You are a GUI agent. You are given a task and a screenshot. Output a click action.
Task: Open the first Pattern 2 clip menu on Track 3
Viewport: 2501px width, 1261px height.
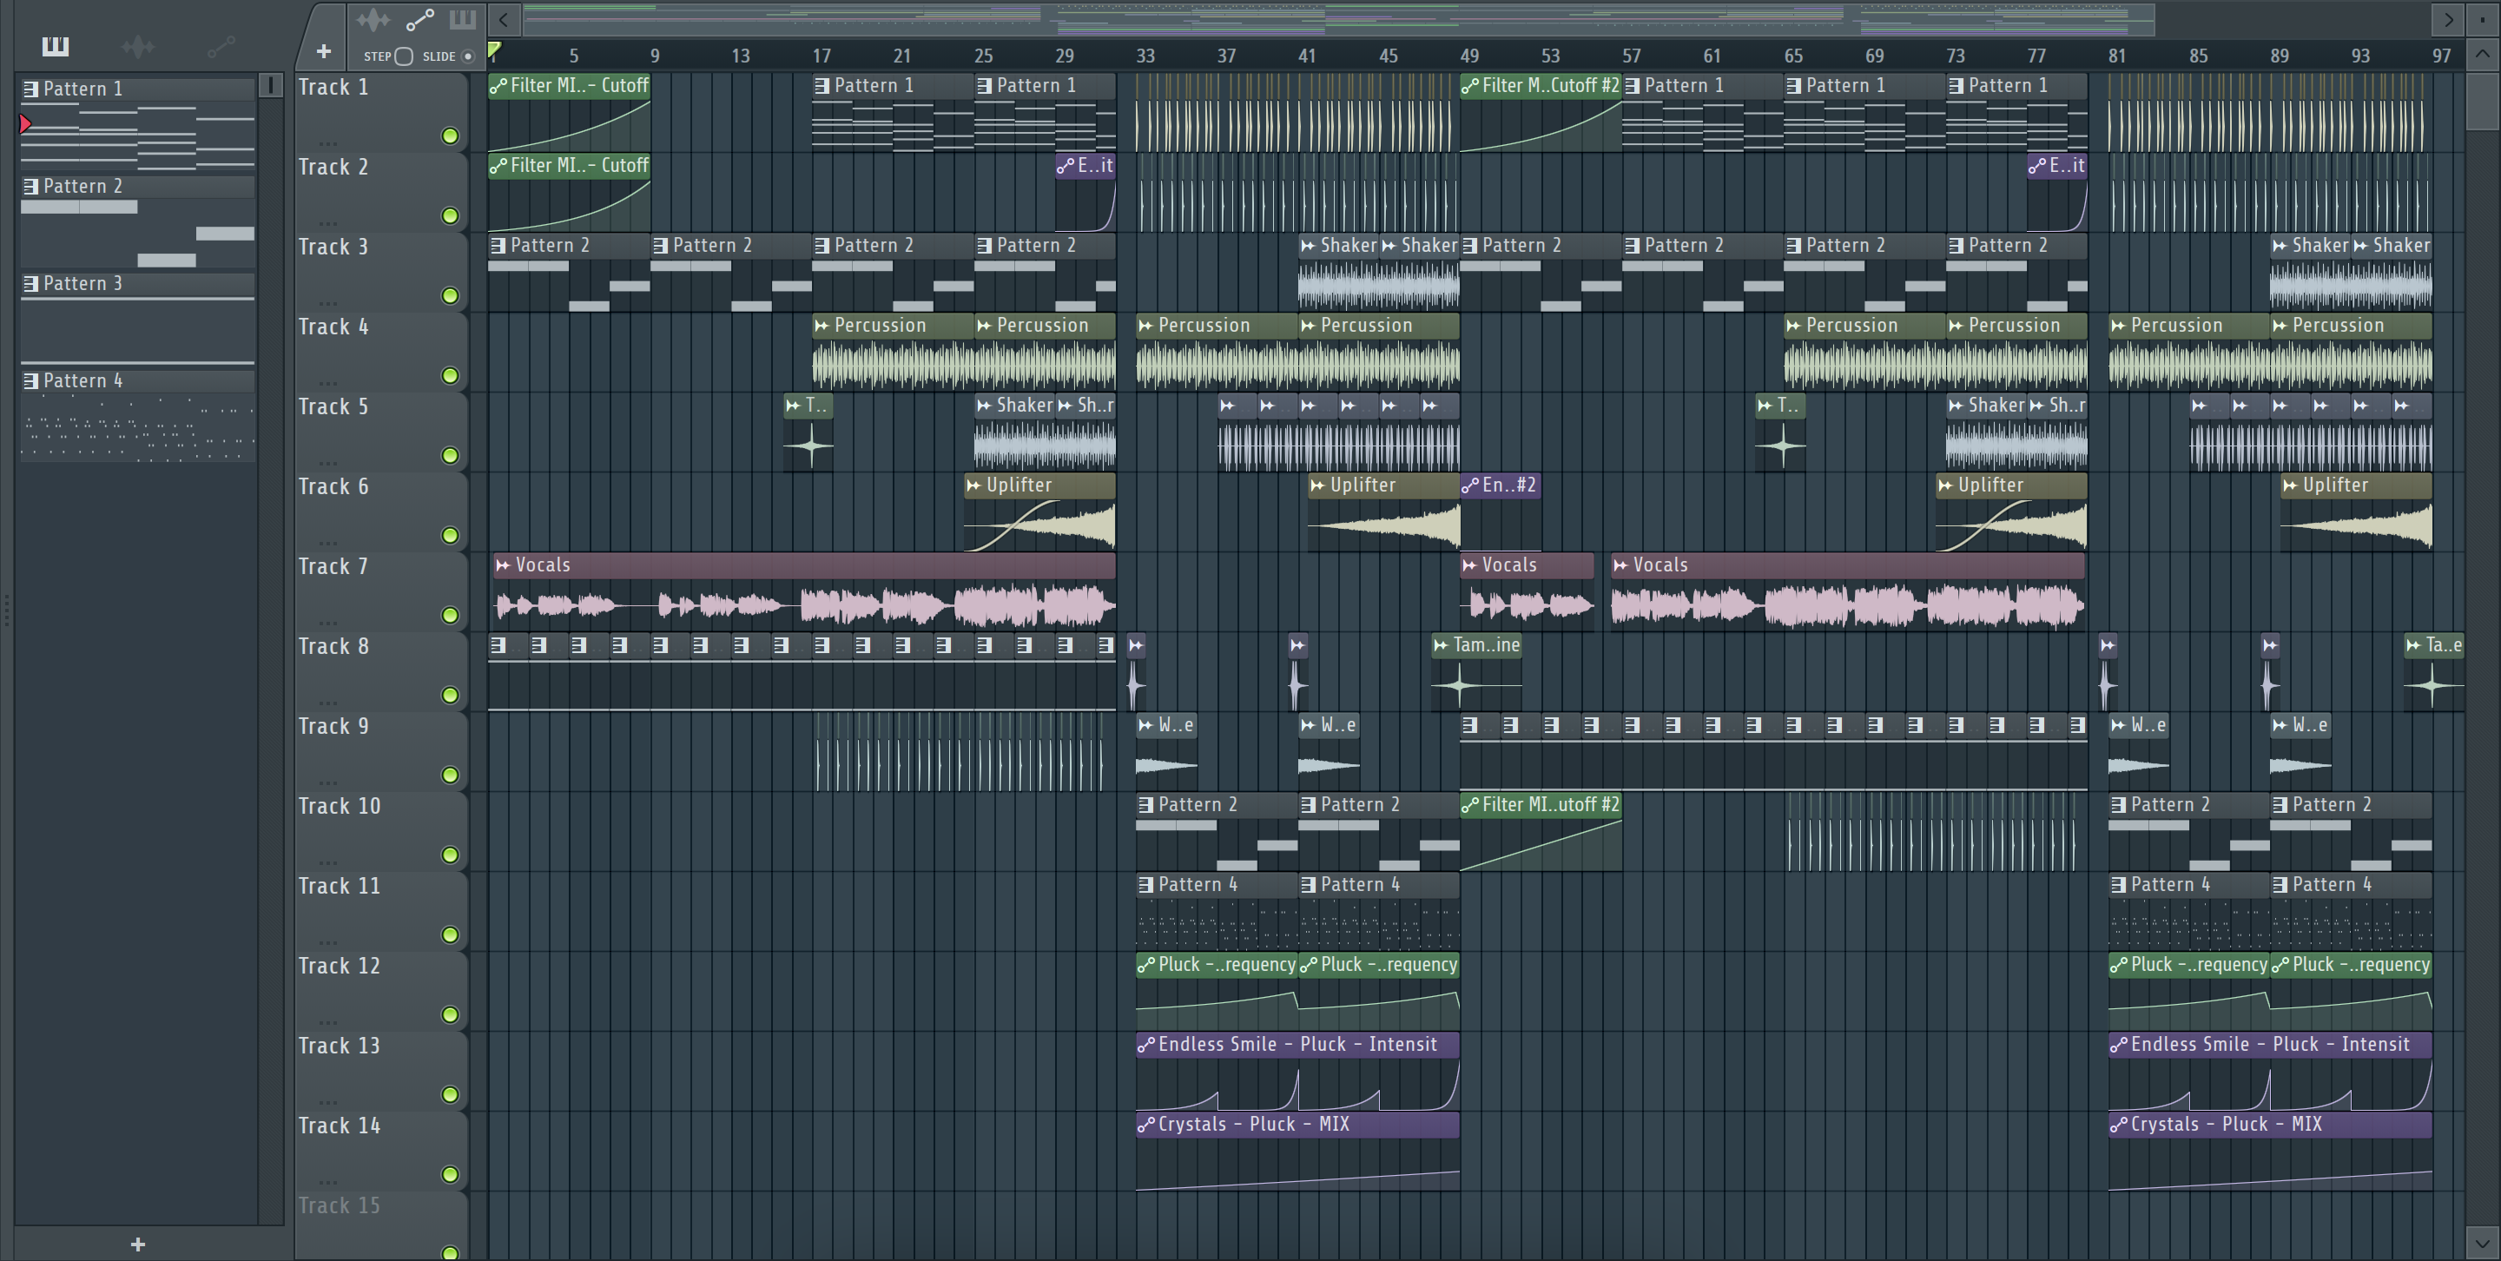tap(499, 246)
